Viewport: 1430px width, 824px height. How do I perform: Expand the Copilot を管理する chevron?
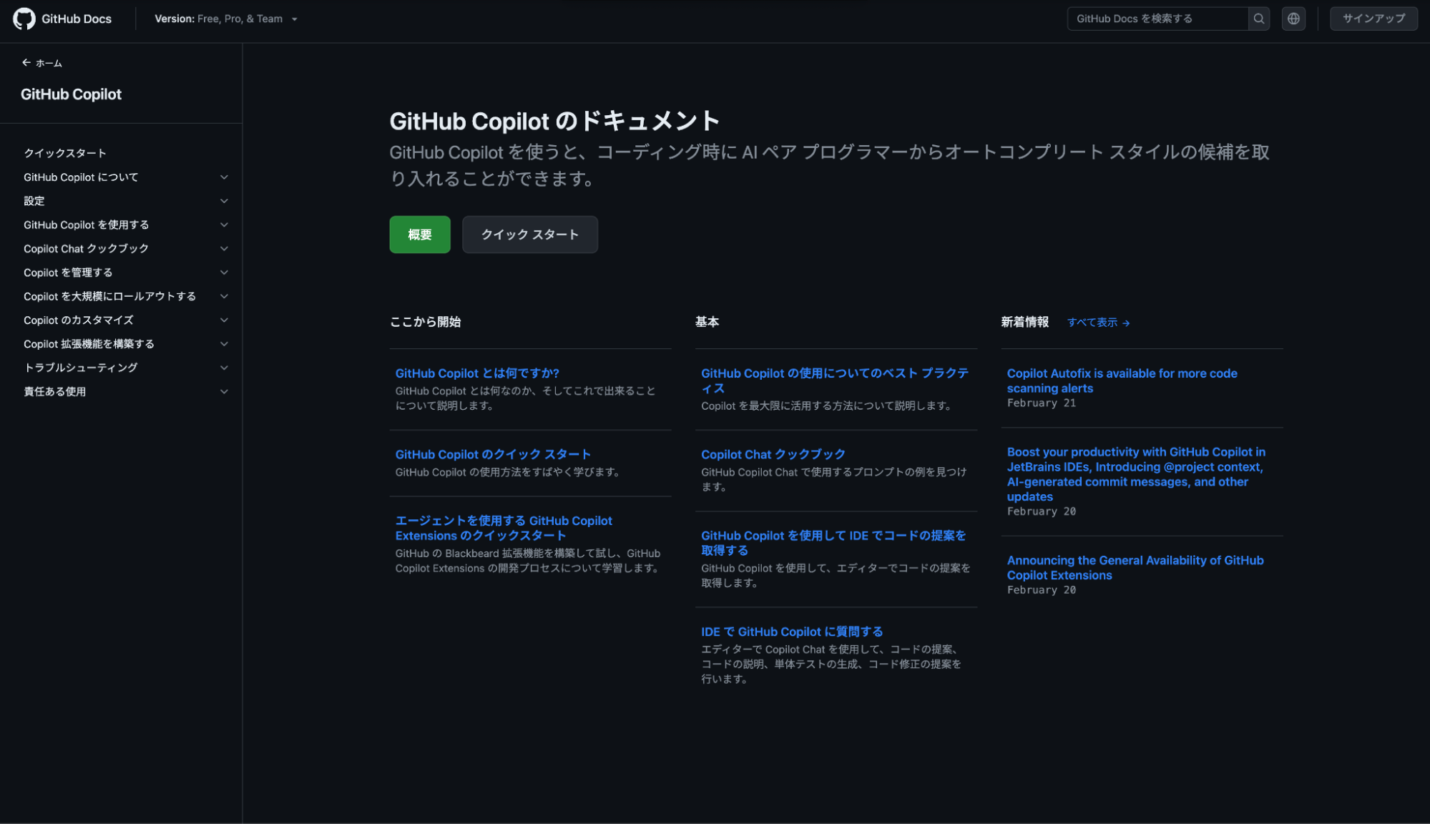(x=224, y=273)
